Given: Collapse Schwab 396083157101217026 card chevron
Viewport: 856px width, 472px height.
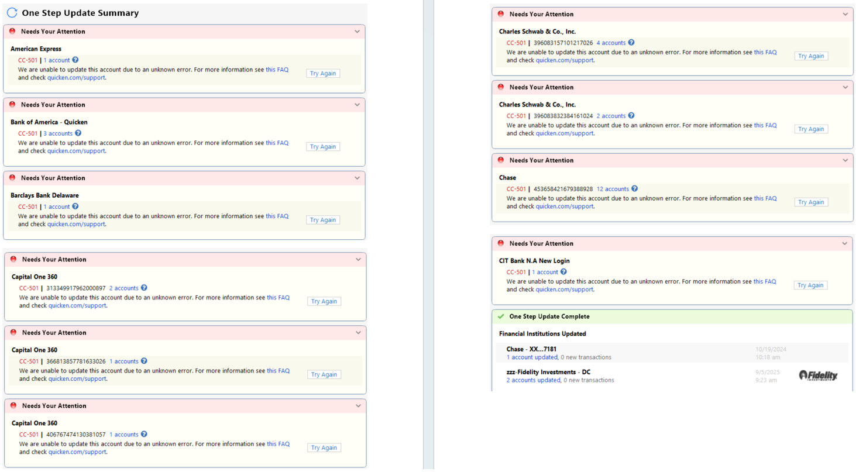Looking at the screenshot, I should (845, 14).
